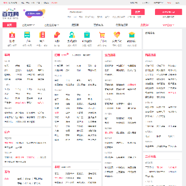Image resolution: width=186 pixels, height=186 pixels.
Task: Click the 车辆 section heading
Action: click(7, 55)
